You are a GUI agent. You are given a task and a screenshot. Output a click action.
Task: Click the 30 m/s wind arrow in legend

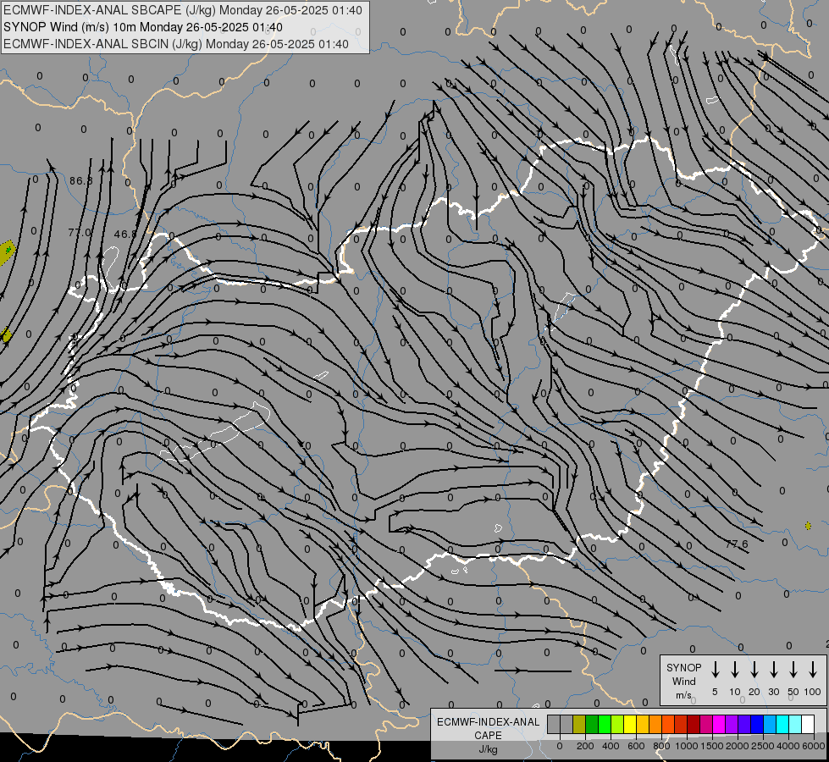773,669
